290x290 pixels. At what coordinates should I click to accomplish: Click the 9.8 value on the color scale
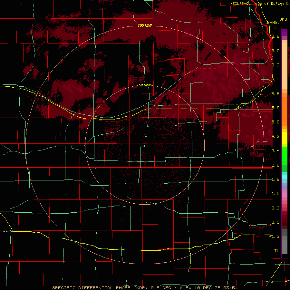(275, 36)
